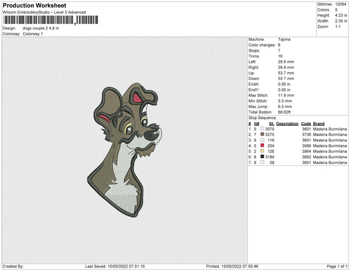Click the Production Worksheet title
The width and height of the screenshot is (350, 271).
pos(34,5)
